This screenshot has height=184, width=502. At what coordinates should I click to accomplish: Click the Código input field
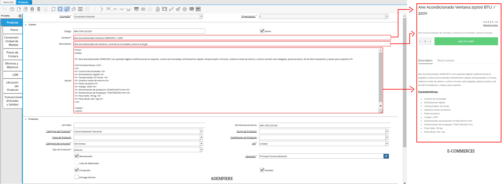(x=139, y=31)
